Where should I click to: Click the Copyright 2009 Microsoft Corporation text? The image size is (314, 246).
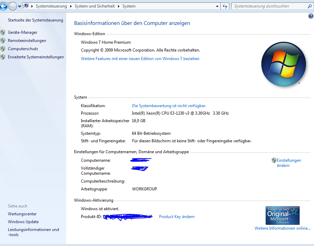click(140, 50)
